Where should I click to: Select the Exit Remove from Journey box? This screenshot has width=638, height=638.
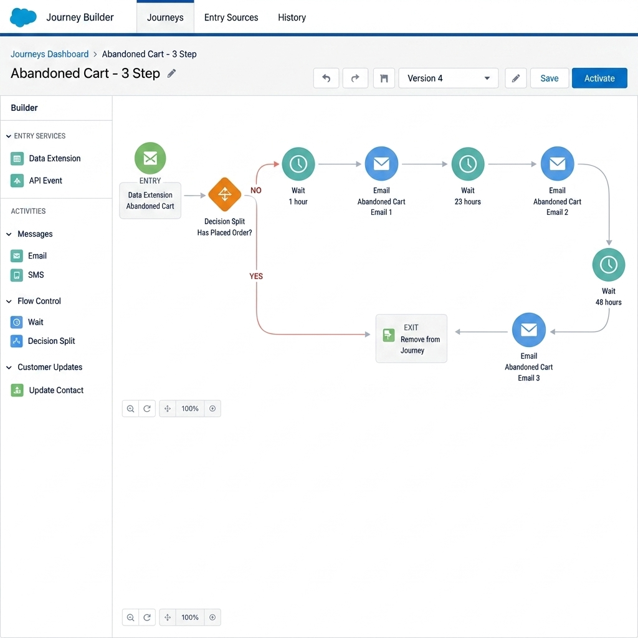click(411, 338)
